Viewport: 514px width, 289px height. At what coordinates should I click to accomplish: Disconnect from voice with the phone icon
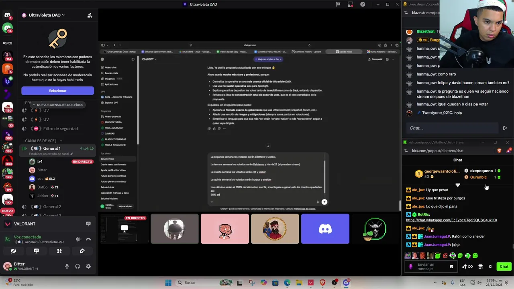click(x=88, y=239)
